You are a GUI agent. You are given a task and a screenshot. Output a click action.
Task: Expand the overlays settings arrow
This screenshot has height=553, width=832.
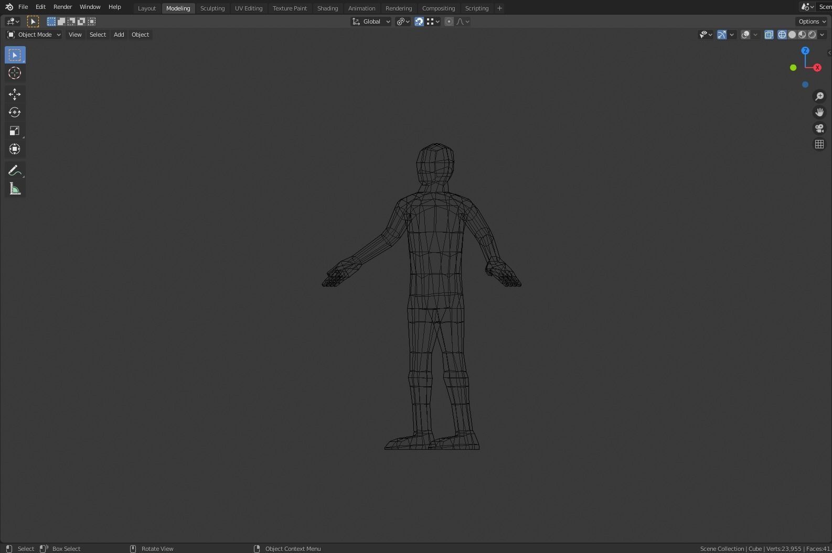point(755,35)
